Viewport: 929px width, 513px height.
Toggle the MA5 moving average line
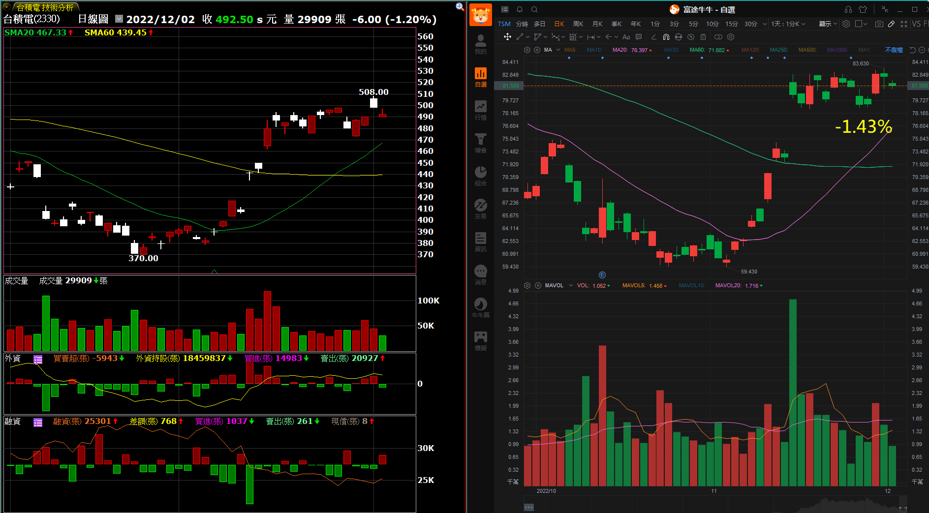pos(570,50)
